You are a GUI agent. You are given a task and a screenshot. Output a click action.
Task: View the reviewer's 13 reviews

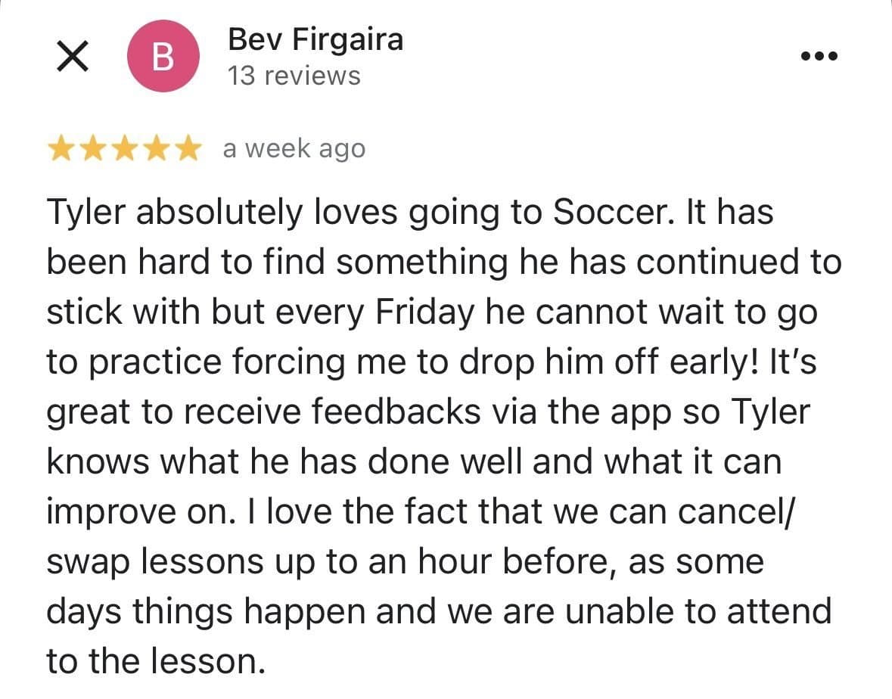click(294, 76)
